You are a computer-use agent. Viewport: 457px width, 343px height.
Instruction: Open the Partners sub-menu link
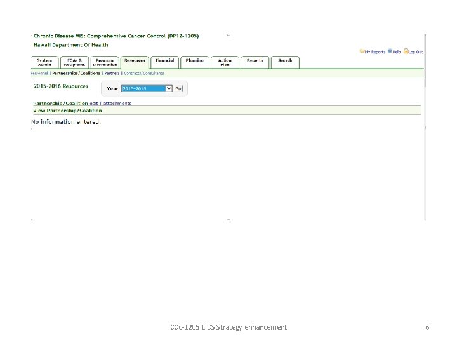coord(112,73)
